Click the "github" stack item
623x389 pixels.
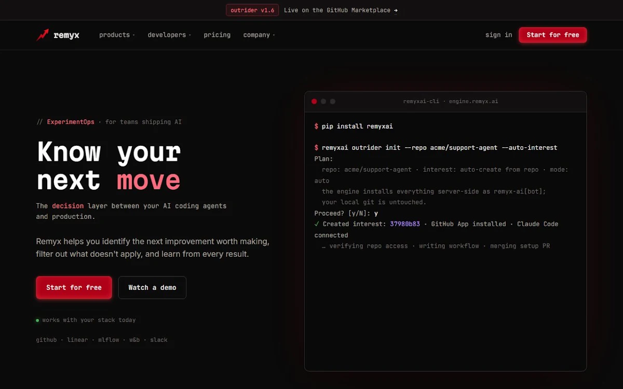coord(46,340)
